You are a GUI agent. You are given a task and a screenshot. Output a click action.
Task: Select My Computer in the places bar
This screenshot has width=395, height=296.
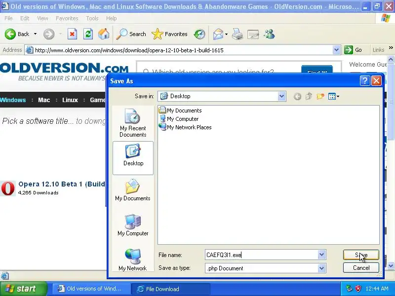point(133,225)
